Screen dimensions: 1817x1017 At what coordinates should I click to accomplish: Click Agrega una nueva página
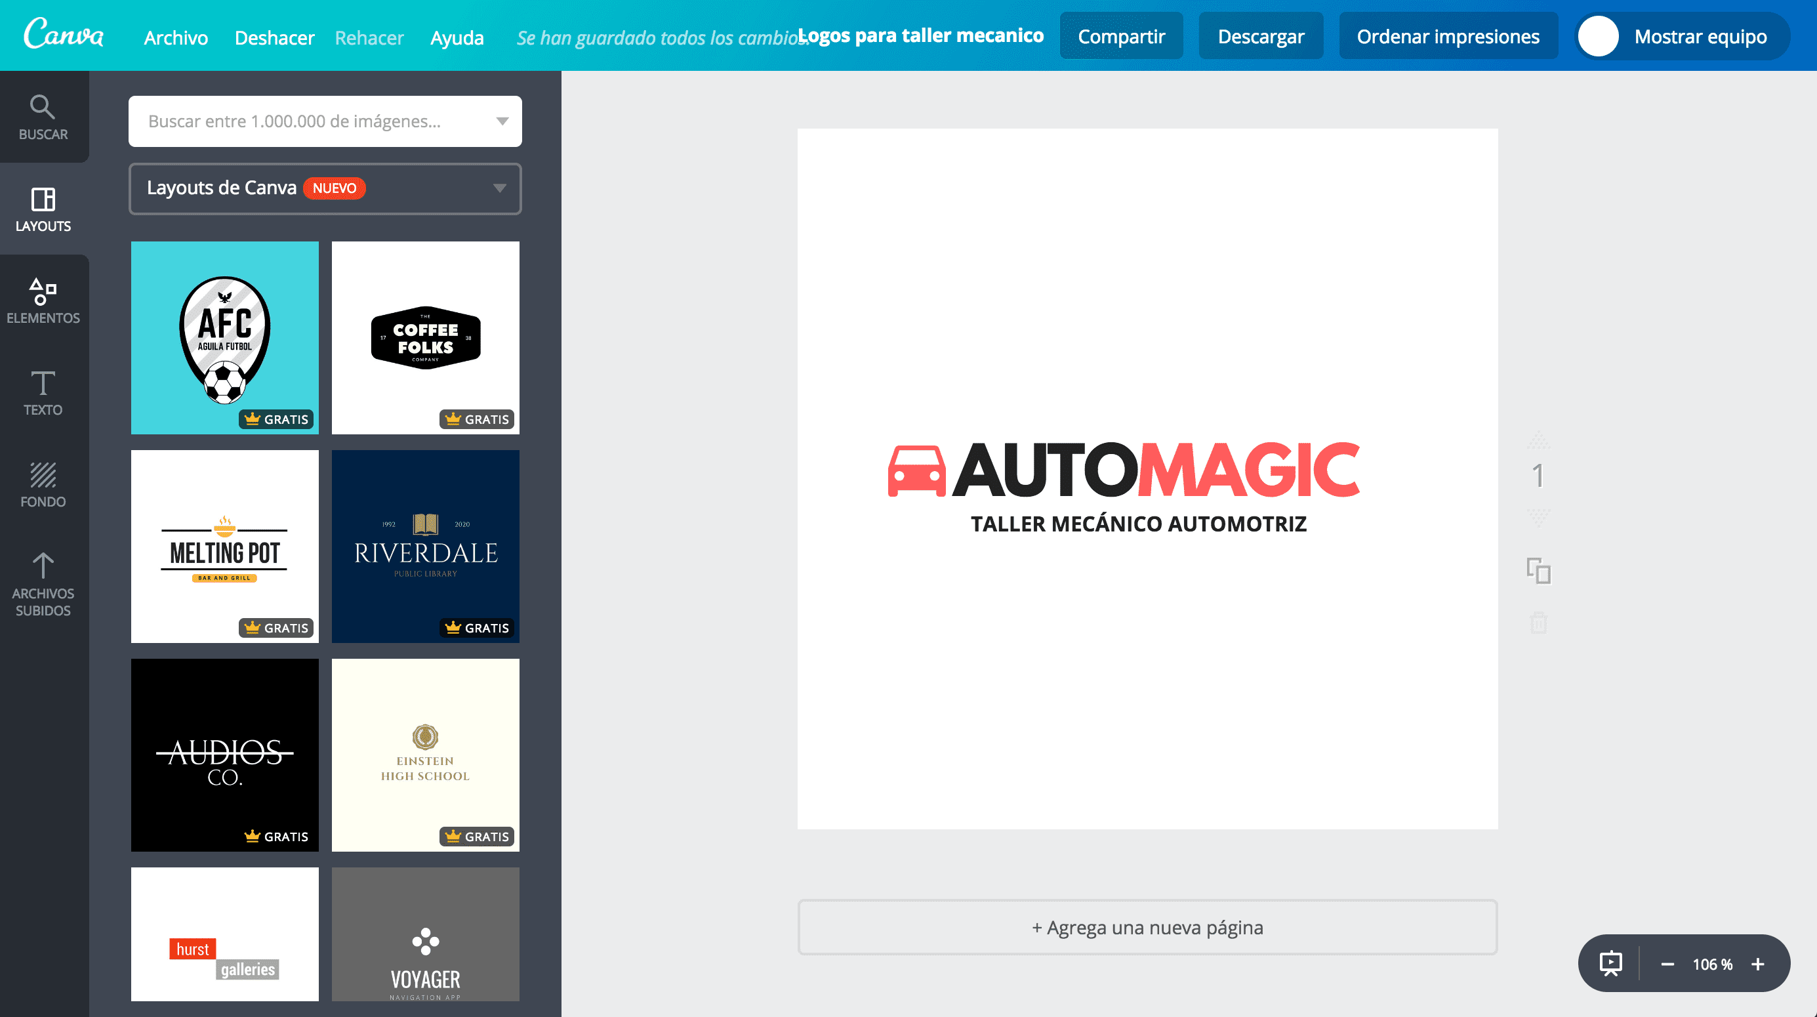pos(1147,927)
